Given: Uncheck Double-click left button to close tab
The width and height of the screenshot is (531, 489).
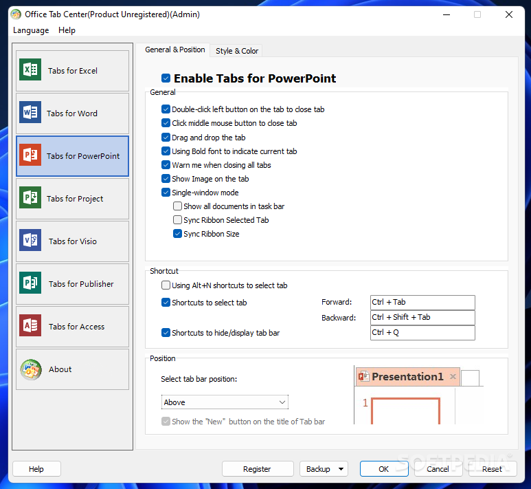Looking at the screenshot, I should coord(166,109).
